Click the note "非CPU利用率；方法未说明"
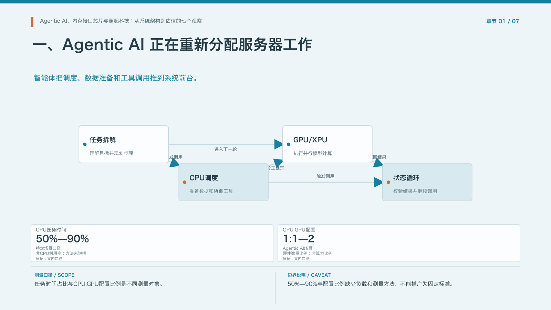This screenshot has width=551, height=310. [61, 253]
